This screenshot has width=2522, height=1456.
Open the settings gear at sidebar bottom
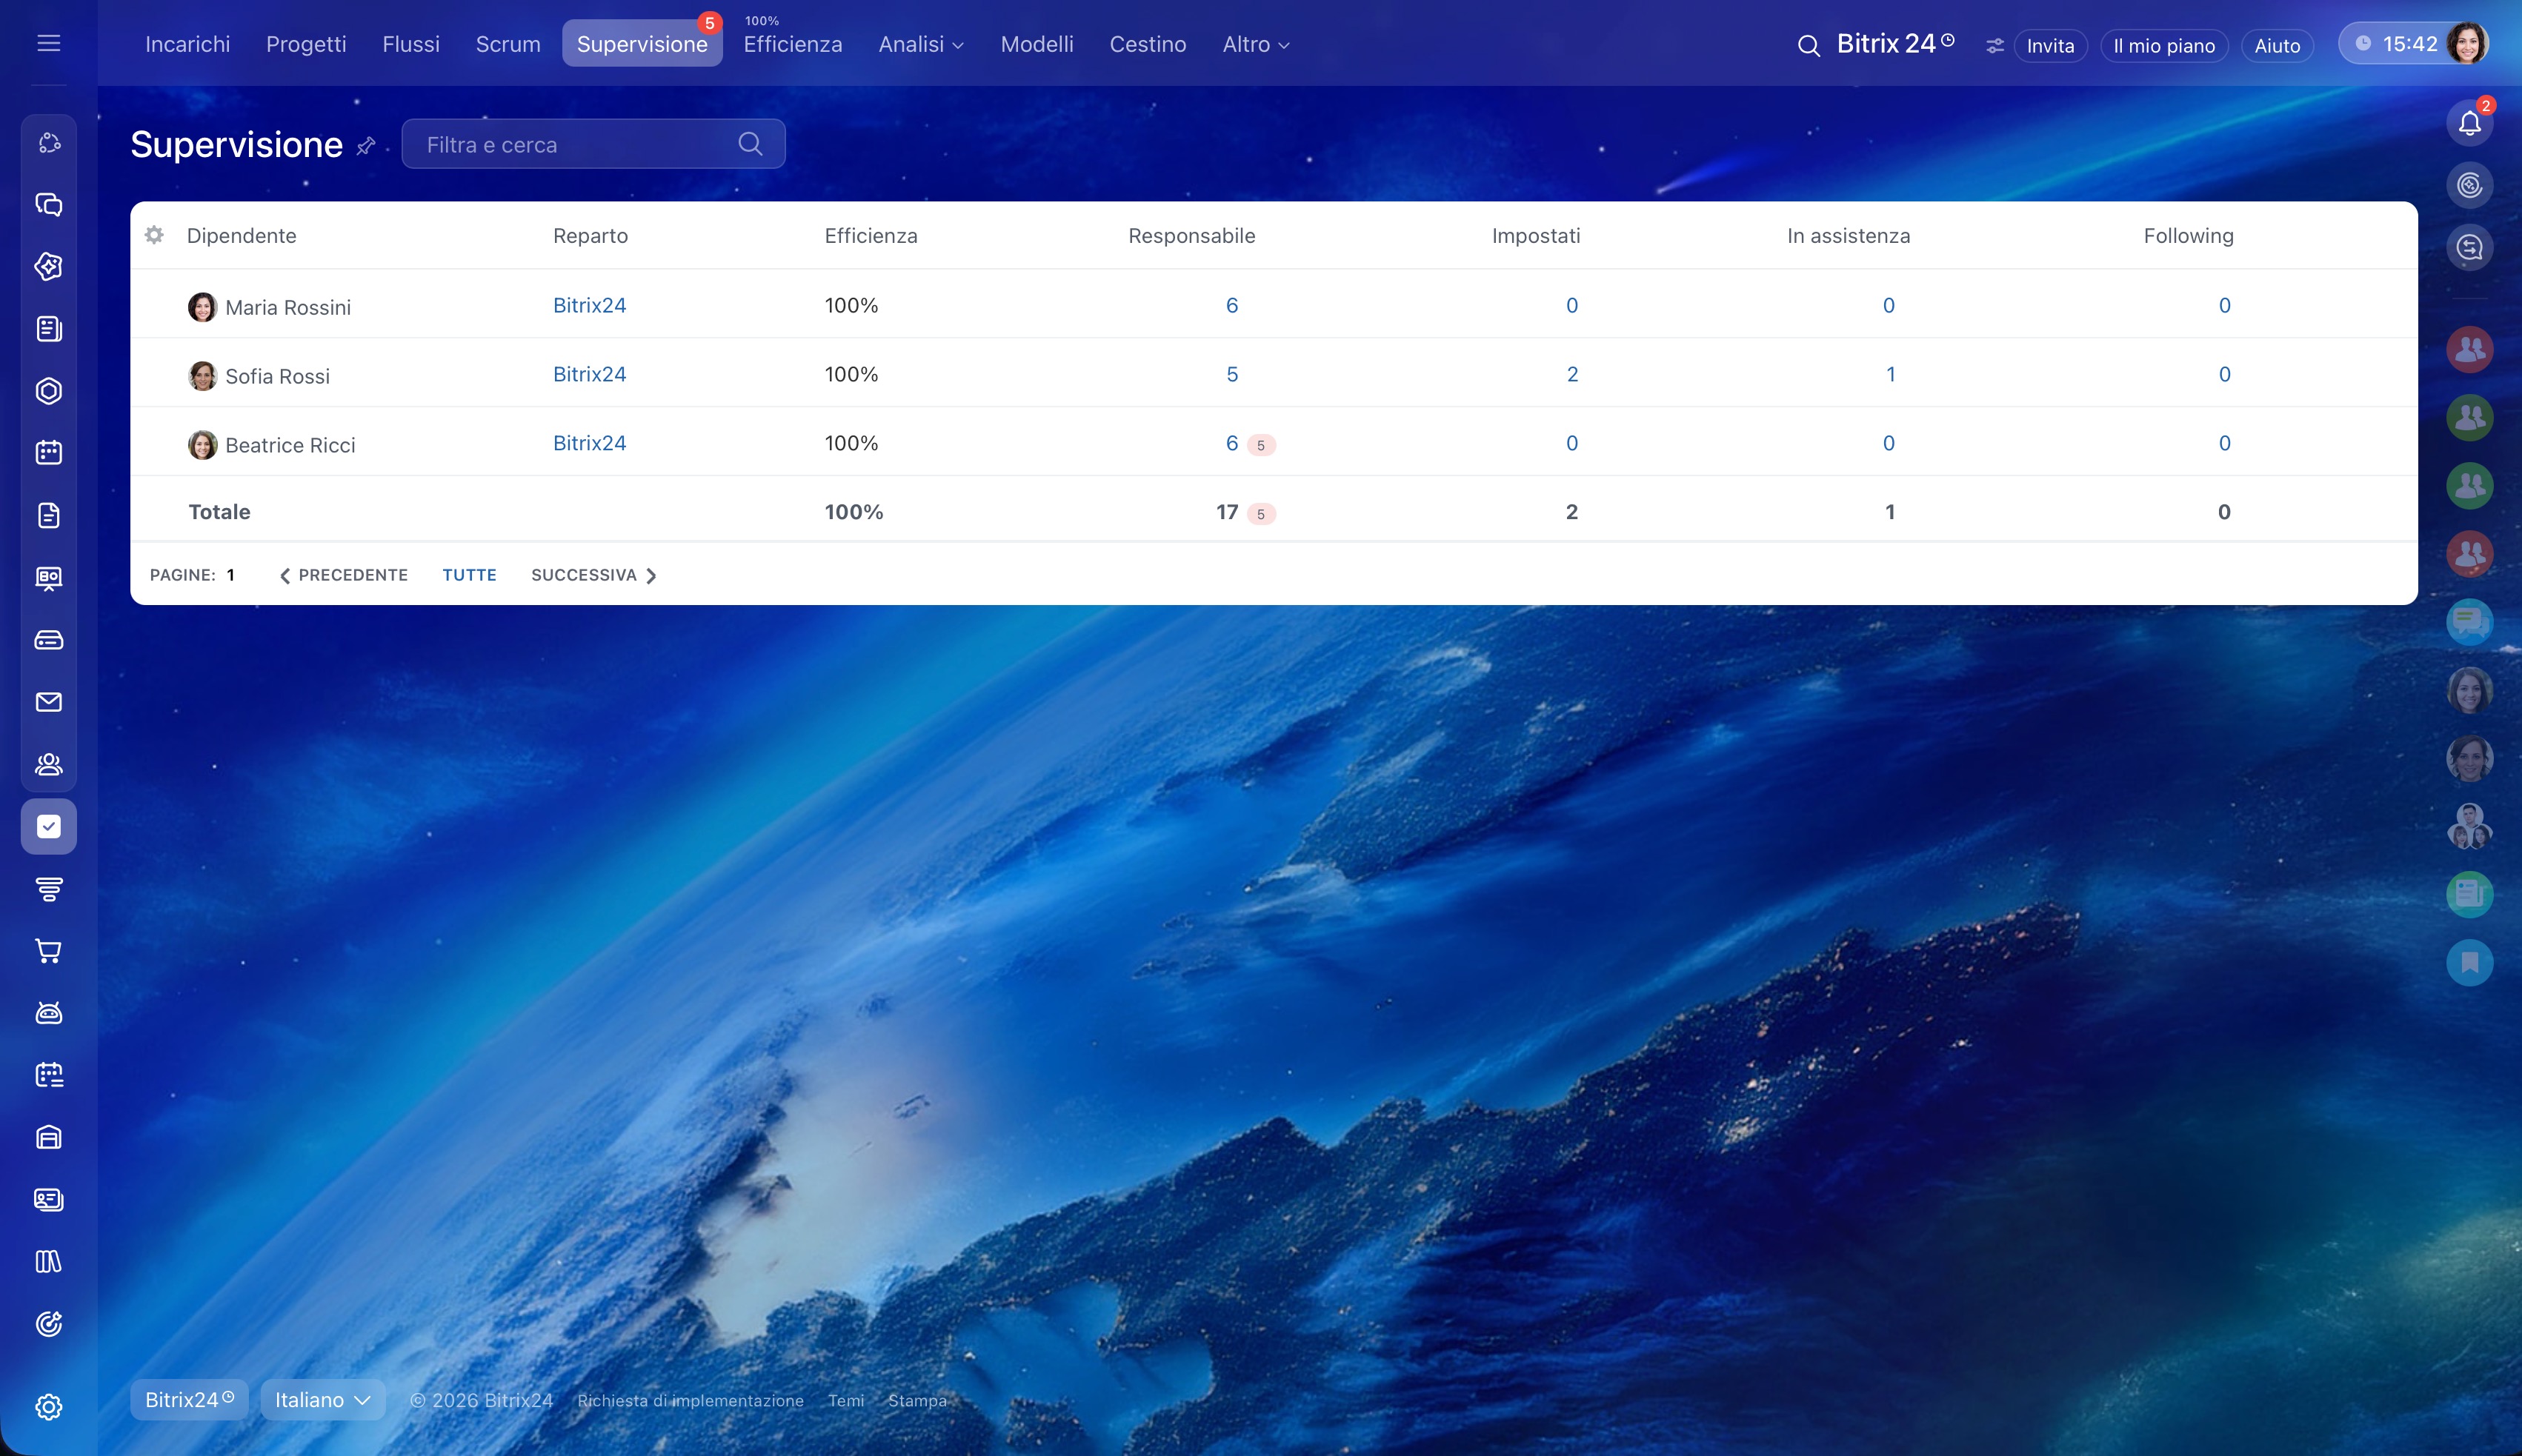pos(48,1407)
